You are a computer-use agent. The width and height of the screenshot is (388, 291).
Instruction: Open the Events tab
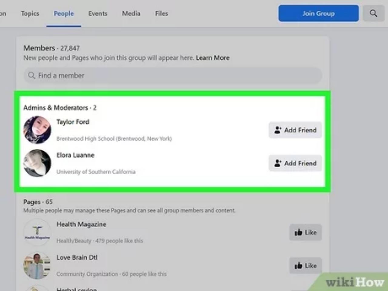coord(98,13)
